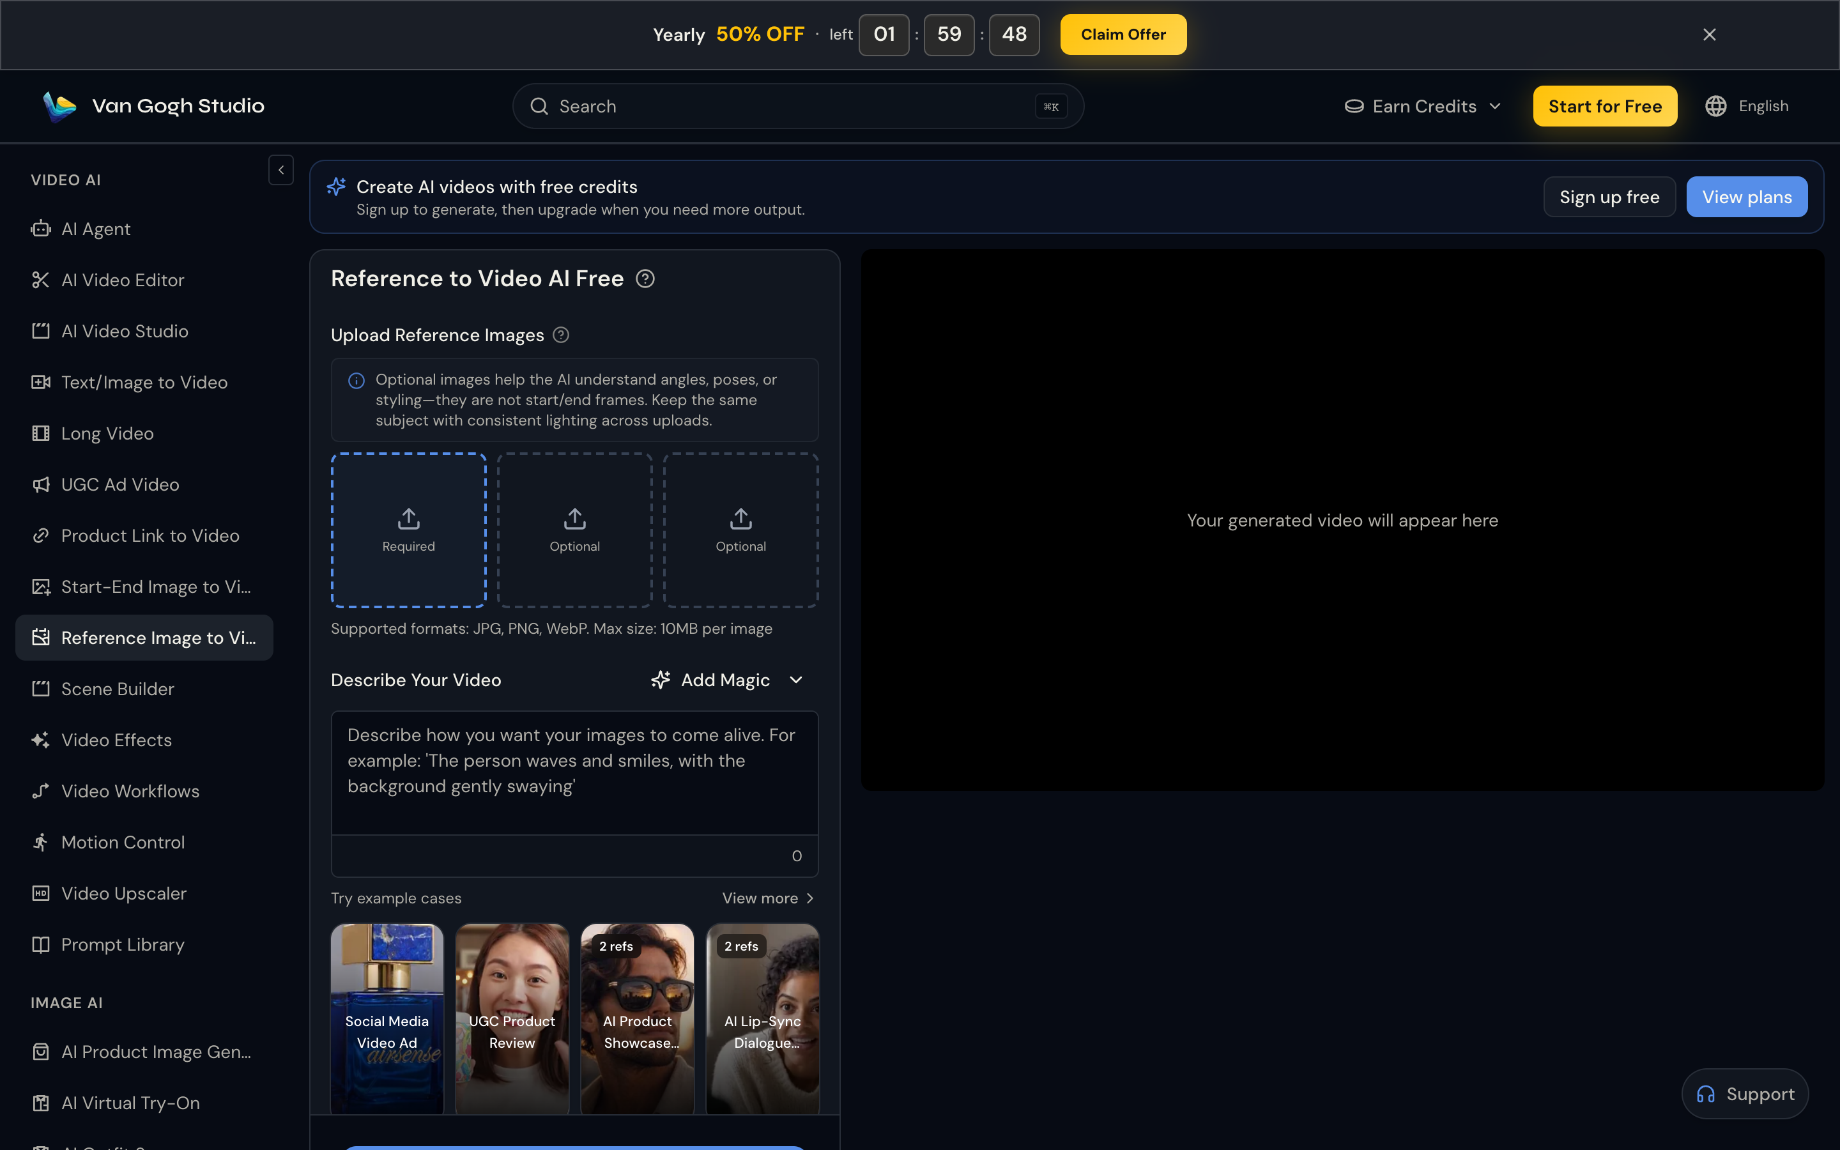Open the AI Agent robot icon
1840x1150 pixels.
tap(40, 229)
